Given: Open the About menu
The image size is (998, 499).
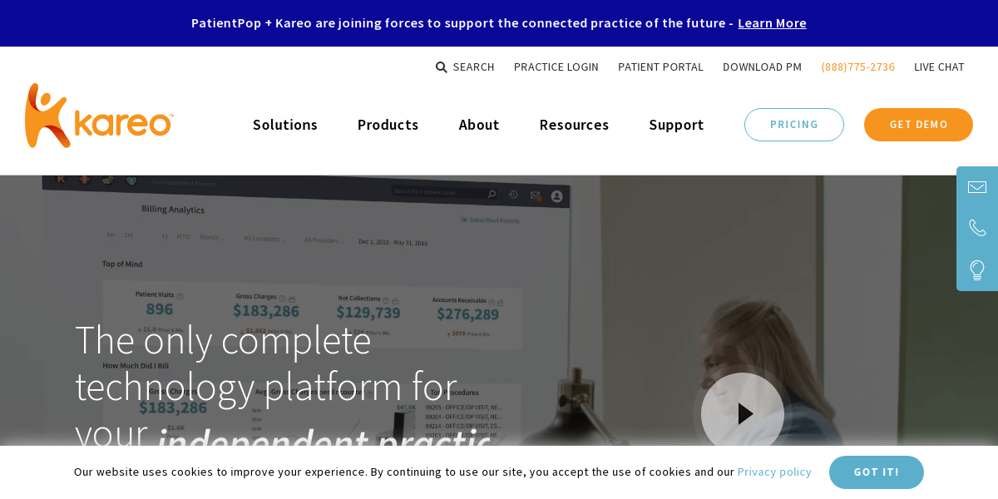Looking at the screenshot, I should 479,125.
